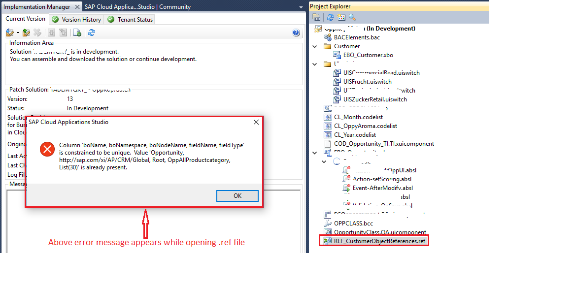Click the upload solution icon with green arrow
The height and width of the screenshot is (287, 575).
tap(26, 33)
